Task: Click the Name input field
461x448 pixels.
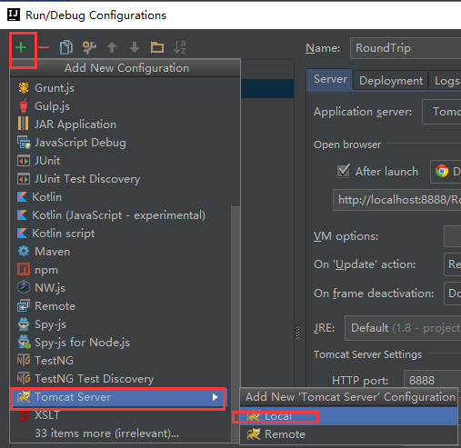Action: [406, 48]
